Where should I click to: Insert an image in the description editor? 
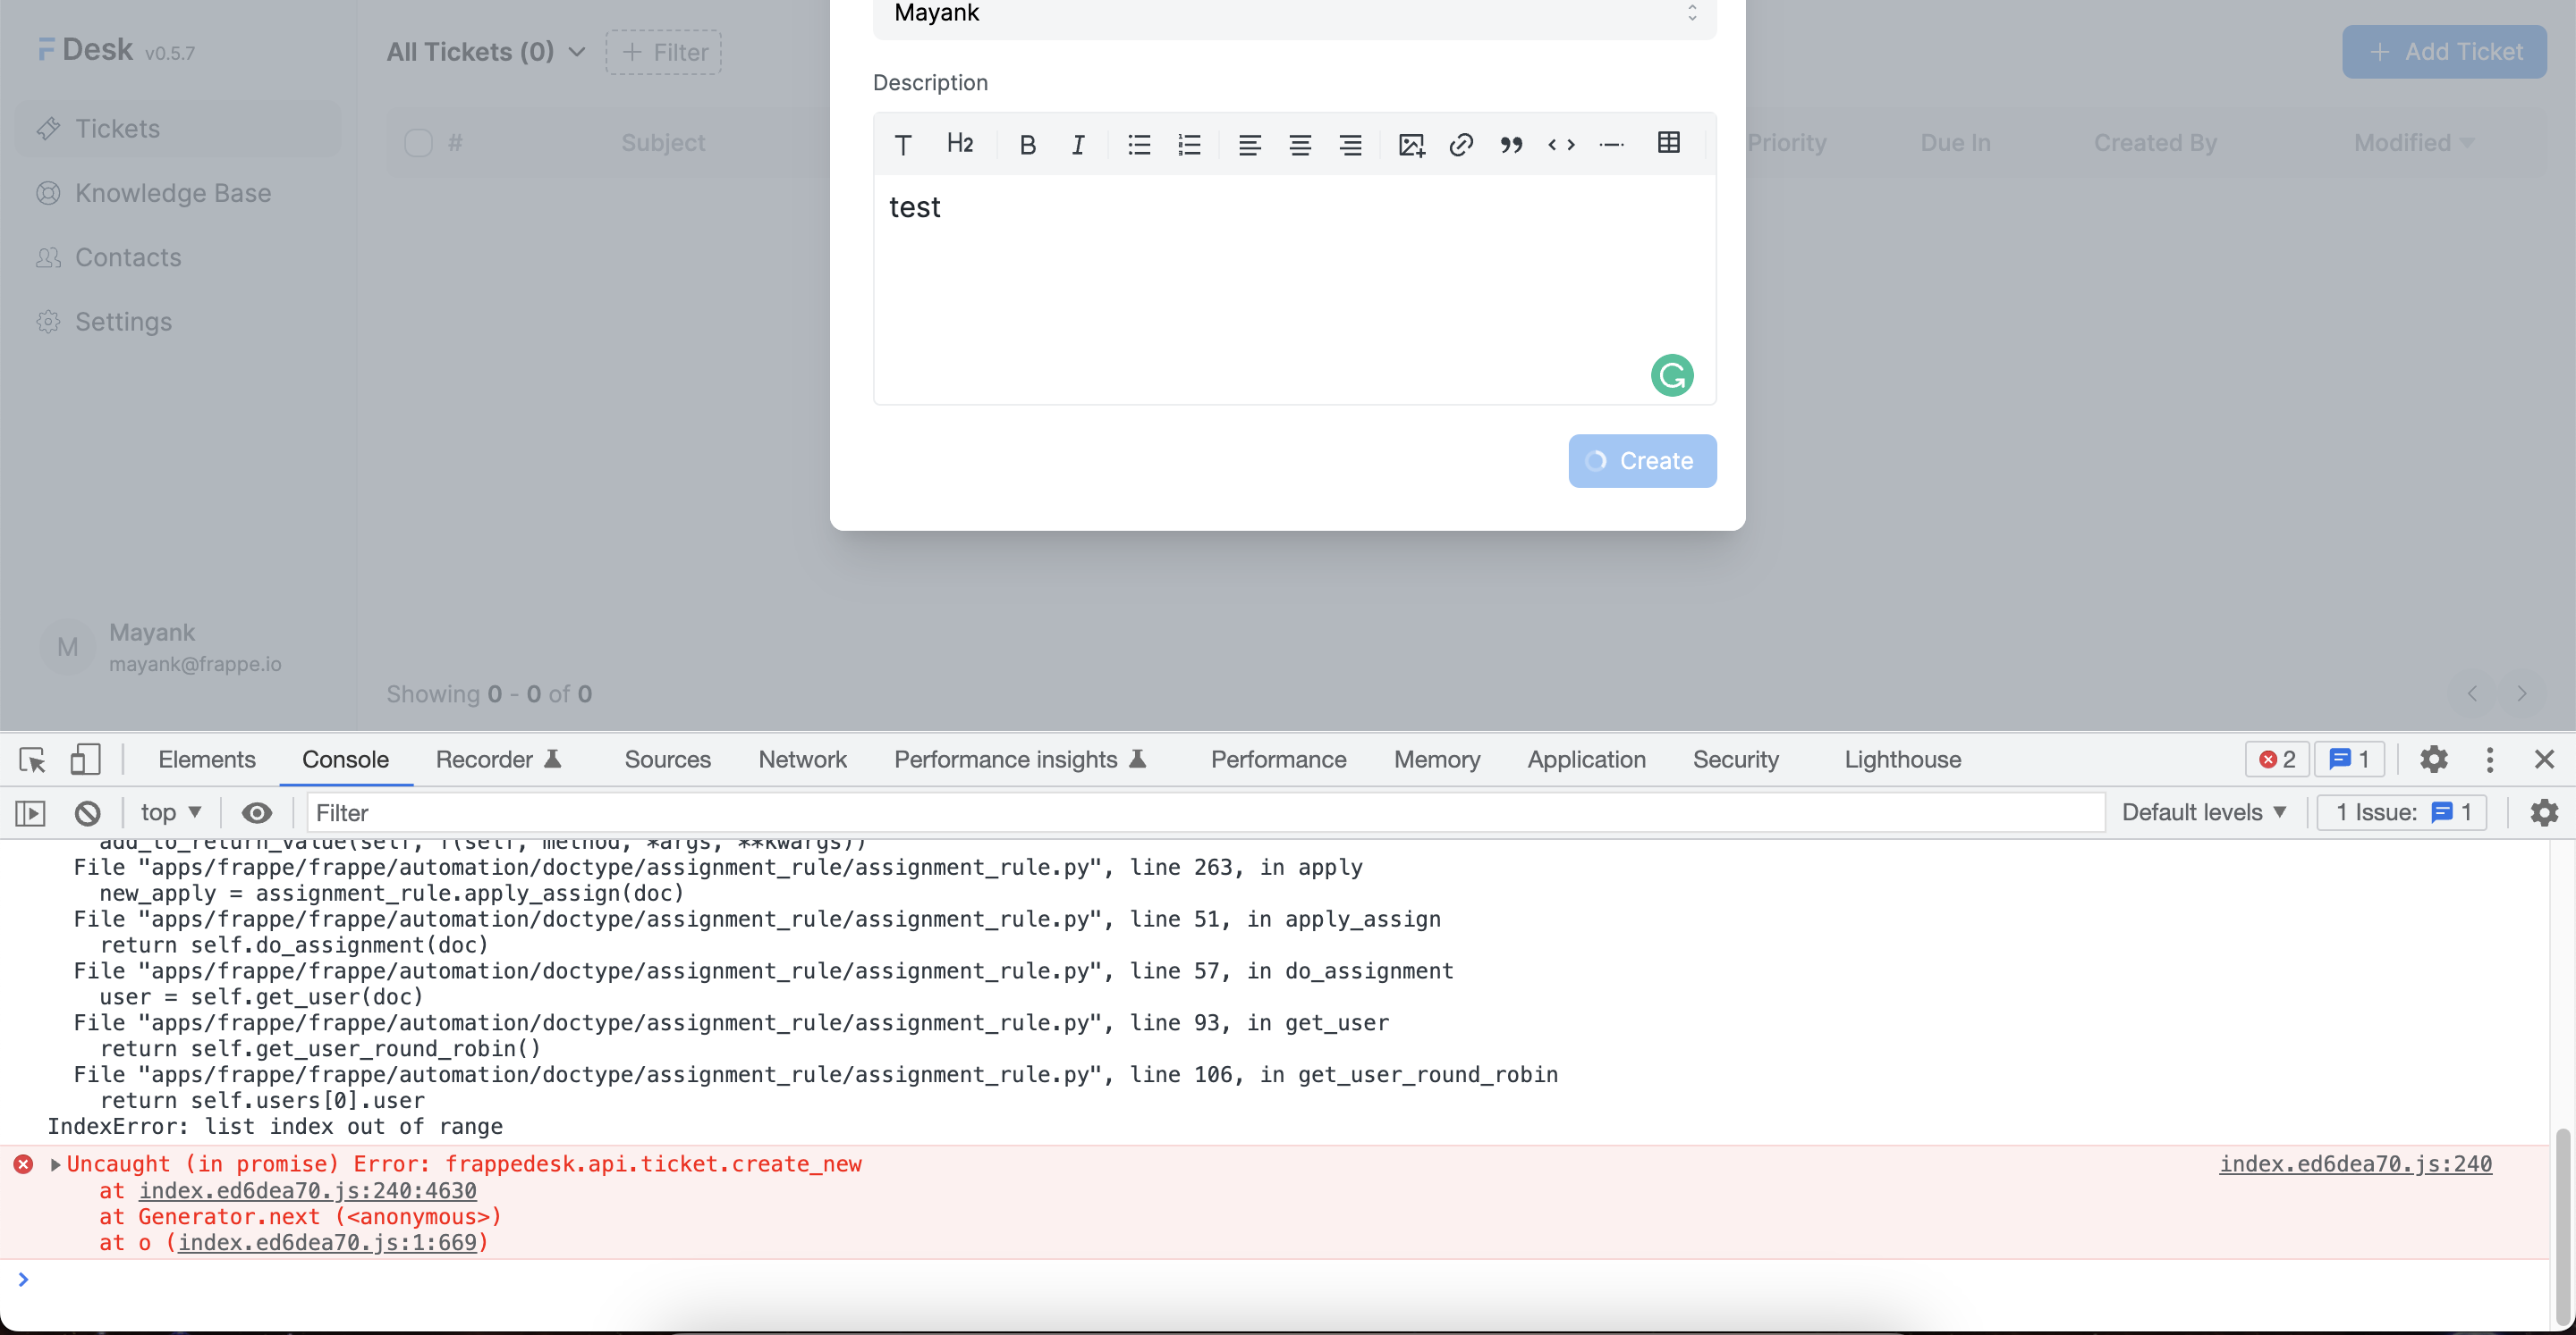click(1411, 144)
